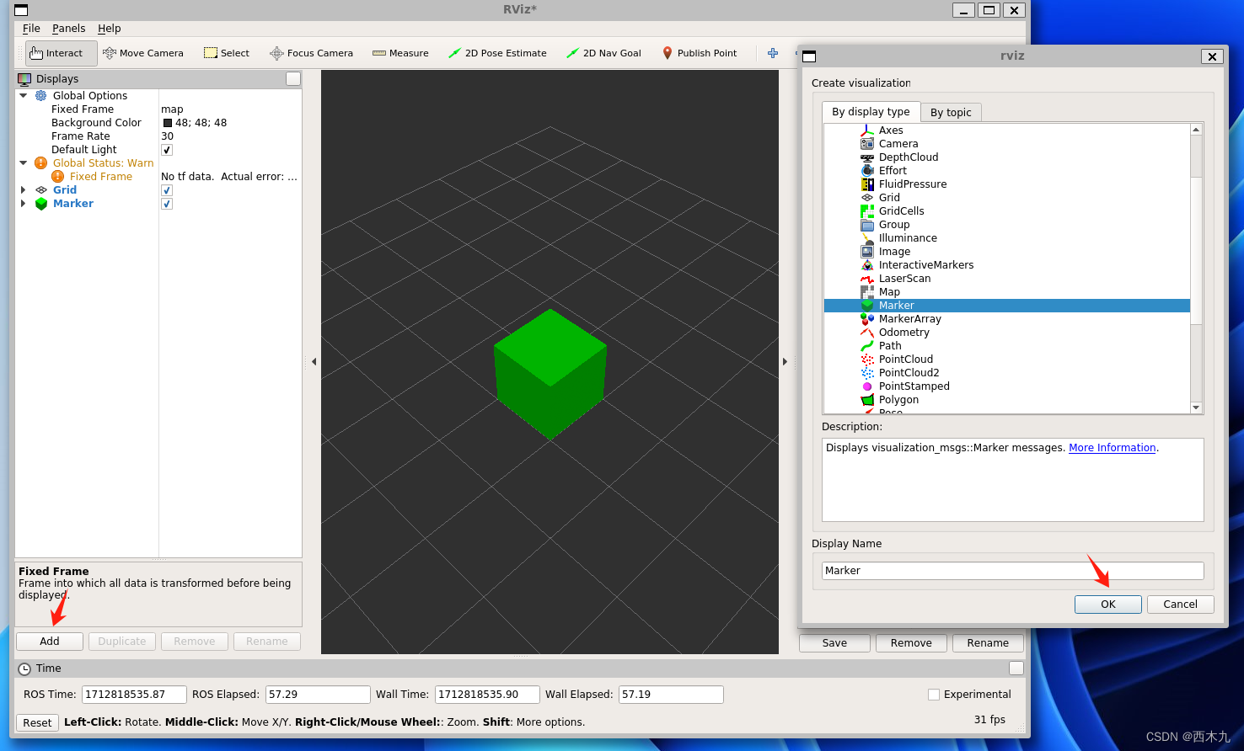Select the 2D Pose Estimate tool
This screenshot has height=751, width=1244.
click(497, 53)
